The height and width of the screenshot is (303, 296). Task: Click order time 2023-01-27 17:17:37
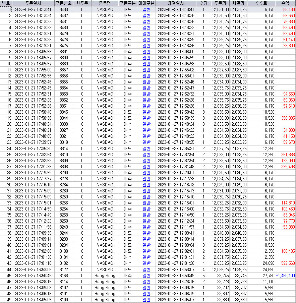click(x=33, y=179)
